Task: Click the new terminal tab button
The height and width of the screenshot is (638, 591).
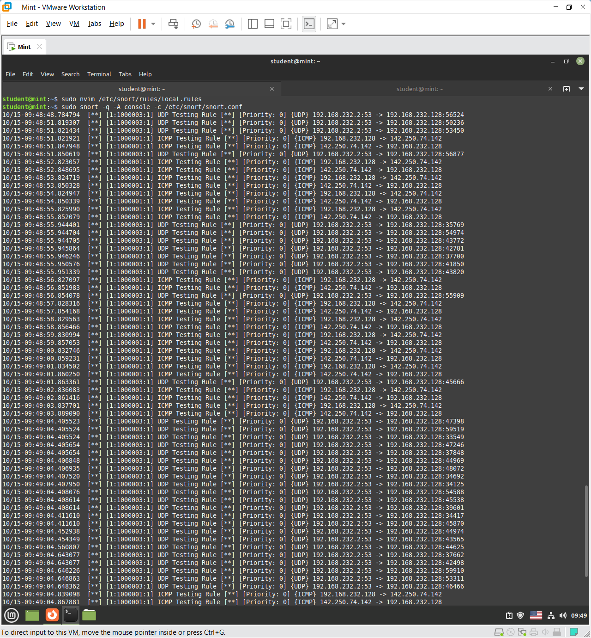Action: coord(567,89)
